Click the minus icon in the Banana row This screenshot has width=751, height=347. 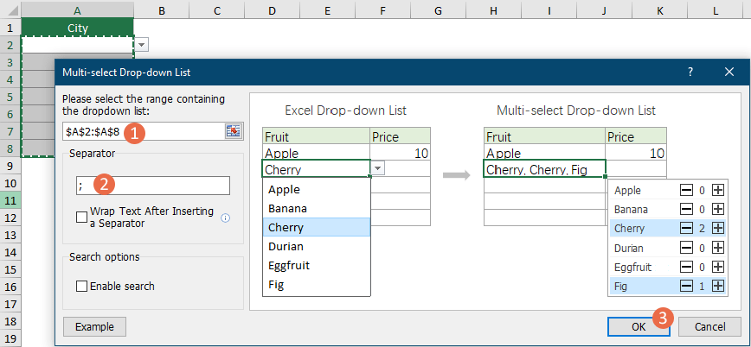[x=686, y=210]
